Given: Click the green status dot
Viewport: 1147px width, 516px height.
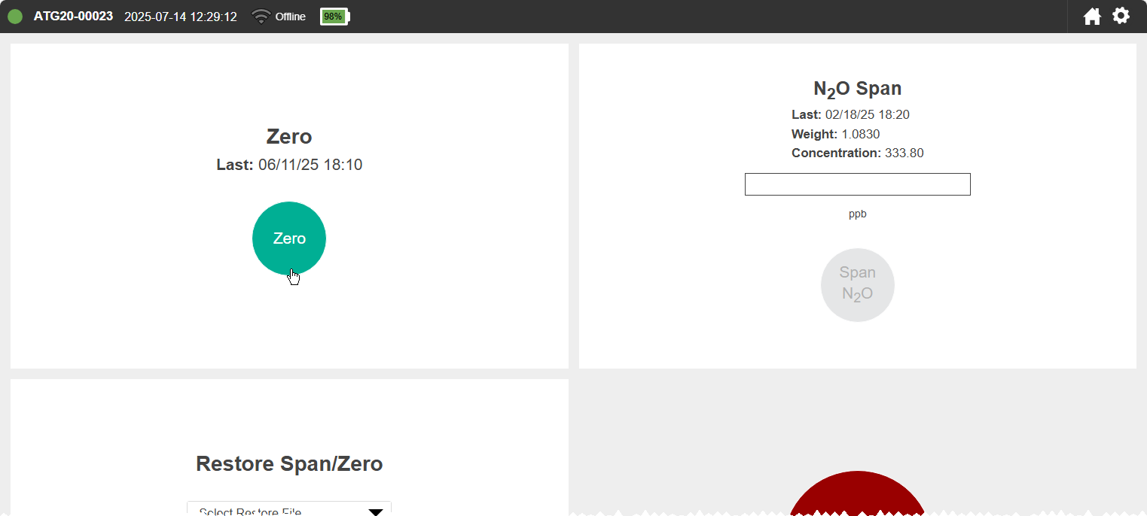Looking at the screenshot, I should tap(15, 17).
